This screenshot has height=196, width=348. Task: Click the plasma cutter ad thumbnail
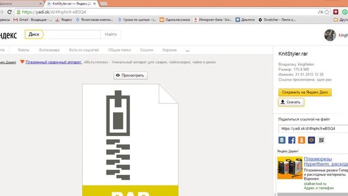290,168
